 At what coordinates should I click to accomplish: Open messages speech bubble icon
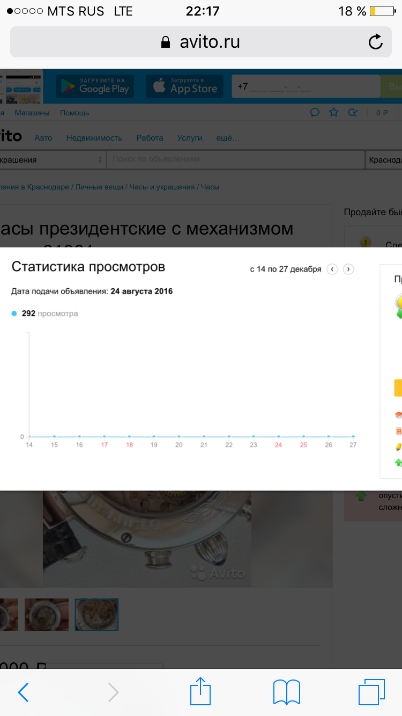(315, 112)
